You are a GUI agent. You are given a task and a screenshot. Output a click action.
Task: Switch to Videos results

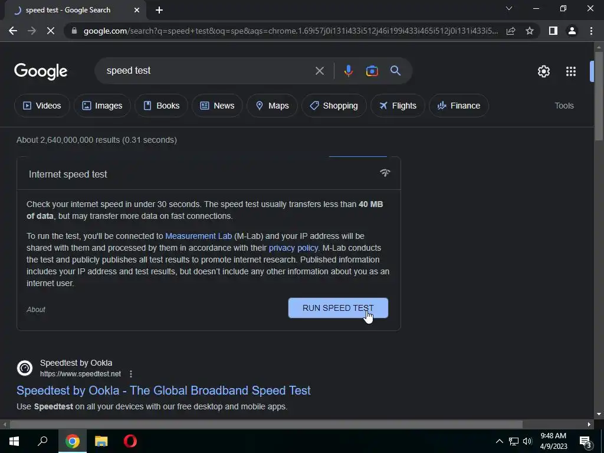[42, 106]
